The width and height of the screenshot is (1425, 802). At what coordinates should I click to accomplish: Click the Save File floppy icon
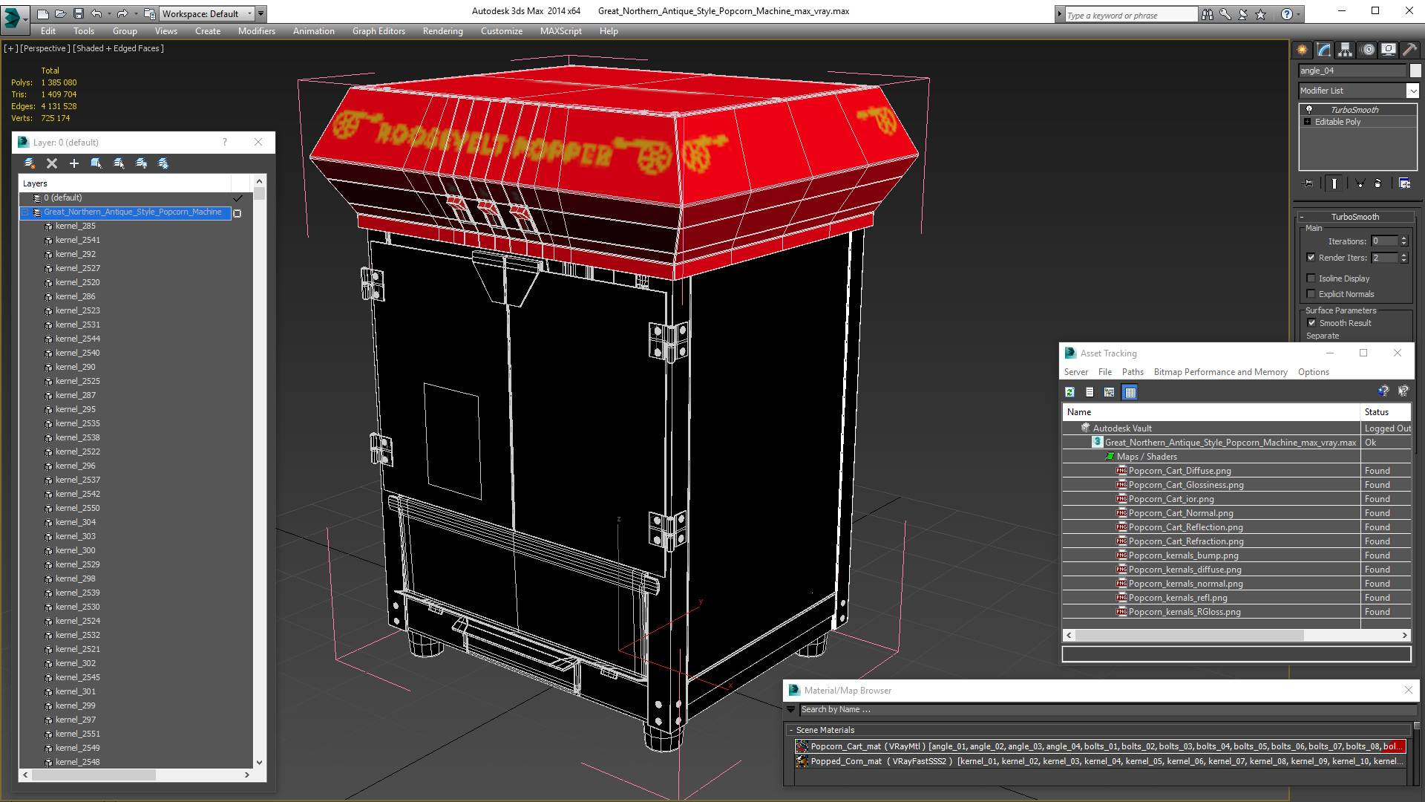78,13
